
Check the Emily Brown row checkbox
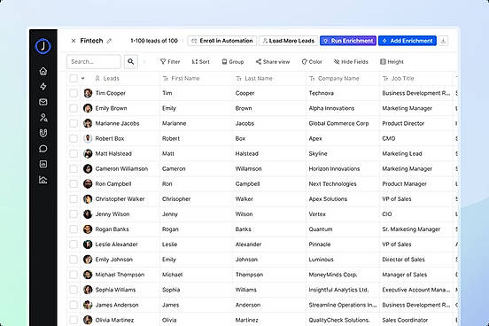pos(74,108)
